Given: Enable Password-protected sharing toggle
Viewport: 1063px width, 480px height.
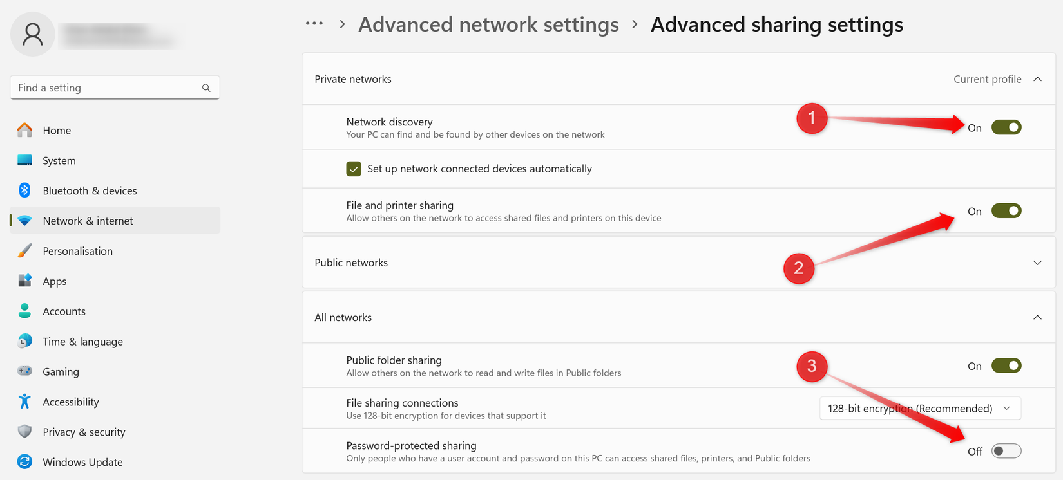Looking at the screenshot, I should click(1006, 451).
